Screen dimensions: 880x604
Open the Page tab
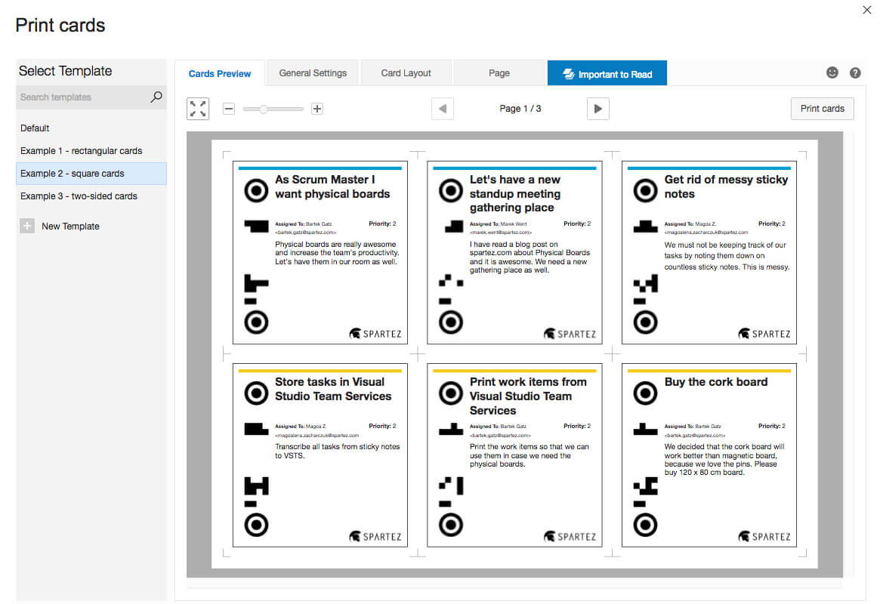coord(499,73)
